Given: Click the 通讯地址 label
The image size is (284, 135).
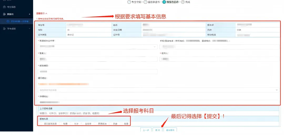Looking at the screenshot, I should point(42,78).
